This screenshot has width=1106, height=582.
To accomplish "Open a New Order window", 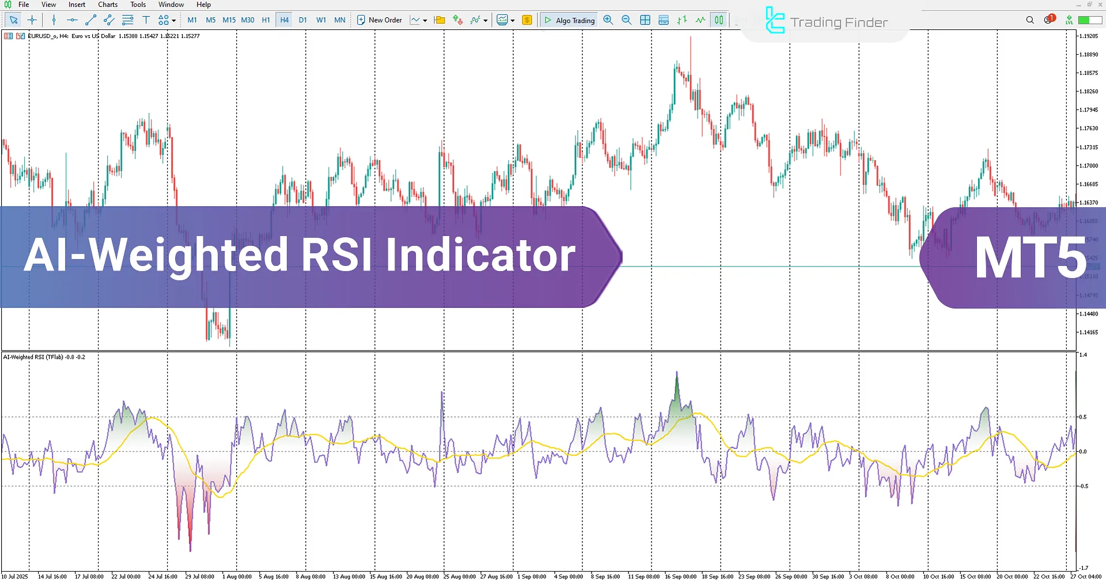I will click(379, 20).
